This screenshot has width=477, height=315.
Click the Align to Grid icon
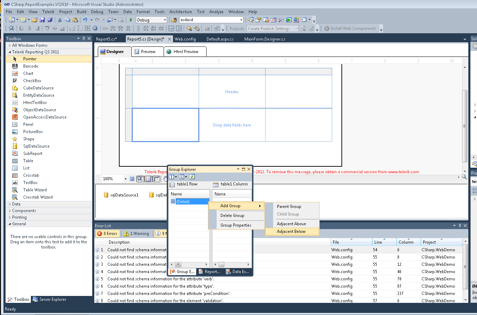[x=11, y=28]
